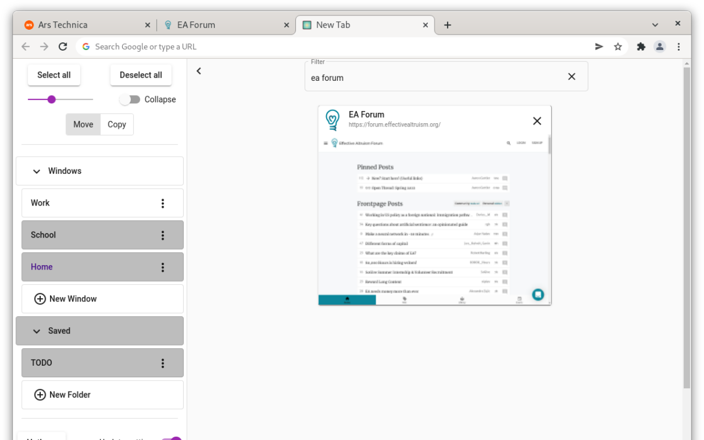
Task: Click the thumbnail size slider handle
Action: (52, 100)
